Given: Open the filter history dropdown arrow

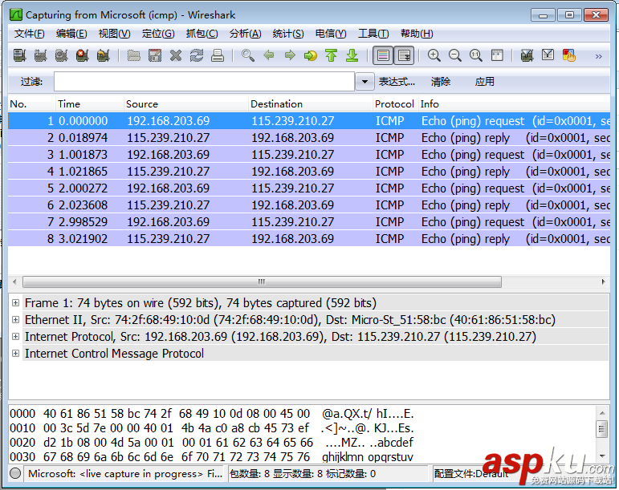Looking at the screenshot, I should pyautogui.click(x=364, y=82).
